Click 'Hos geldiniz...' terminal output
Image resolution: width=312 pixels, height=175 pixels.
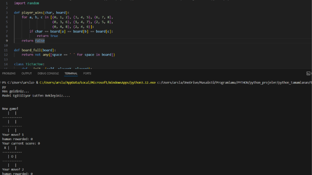(x=15, y=91)
